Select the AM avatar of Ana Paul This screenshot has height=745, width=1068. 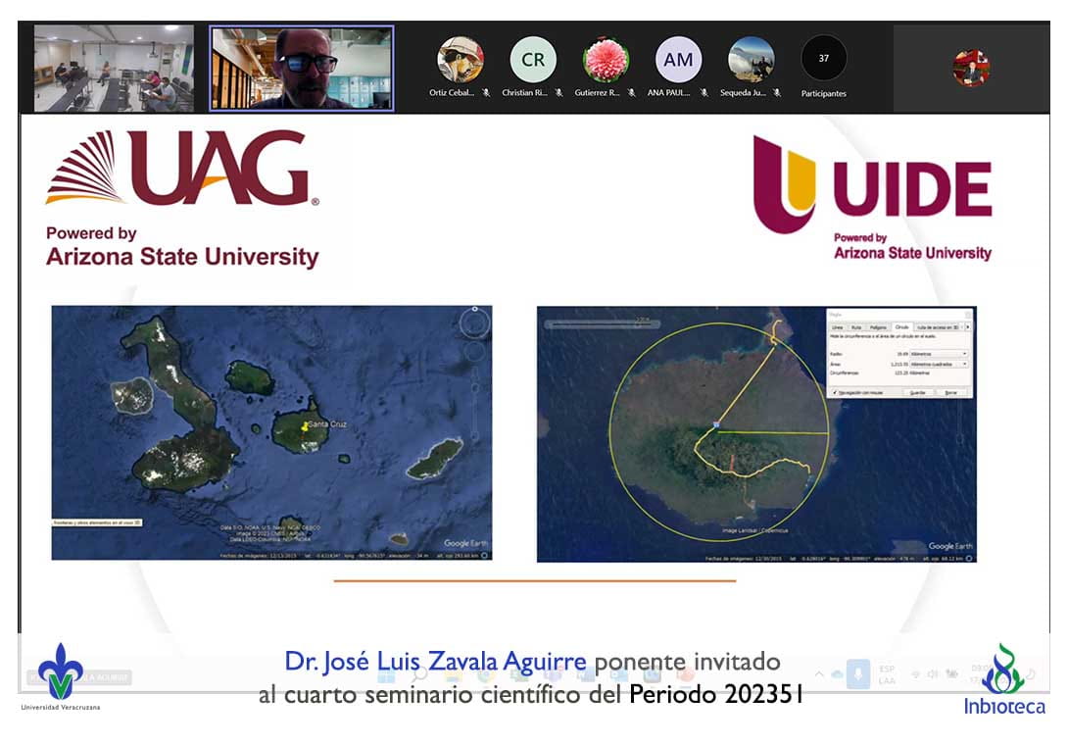click(678, 60)
